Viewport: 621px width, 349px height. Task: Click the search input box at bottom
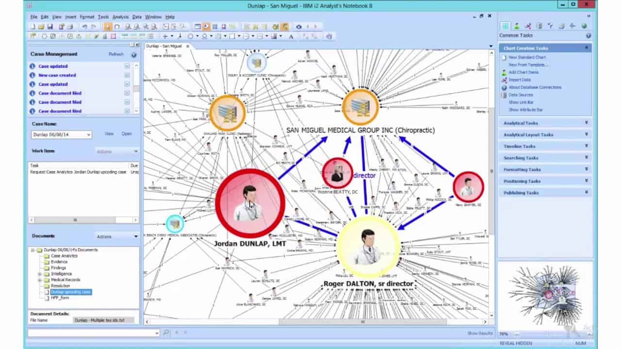click(94, 333)
